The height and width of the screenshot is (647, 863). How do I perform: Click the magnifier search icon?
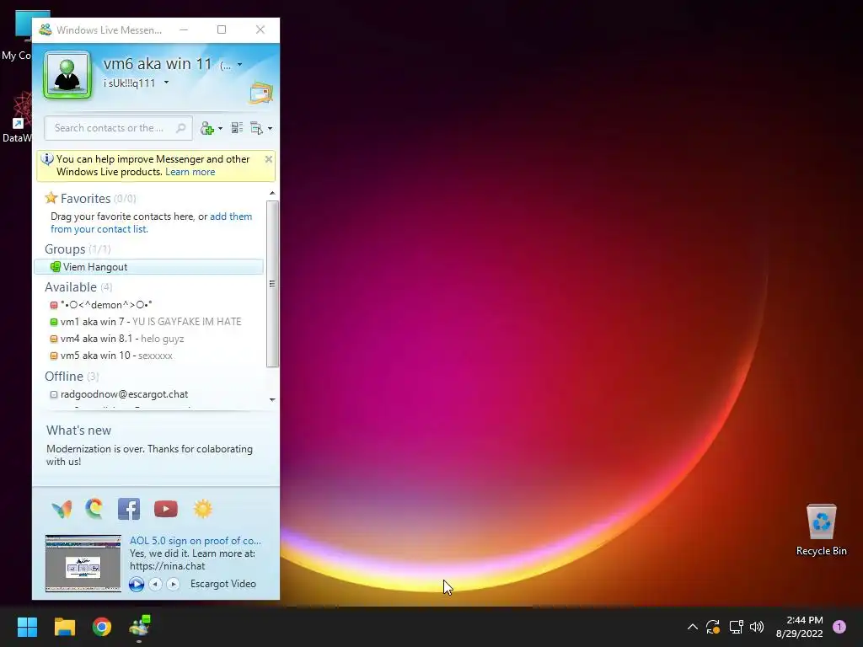point(180,128)
